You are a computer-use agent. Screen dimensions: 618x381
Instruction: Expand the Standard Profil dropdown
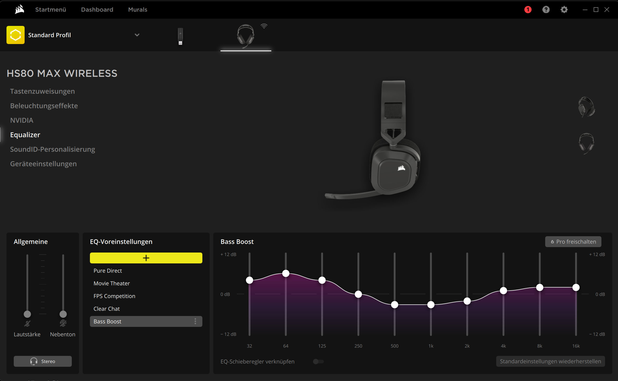coord(137,35)
